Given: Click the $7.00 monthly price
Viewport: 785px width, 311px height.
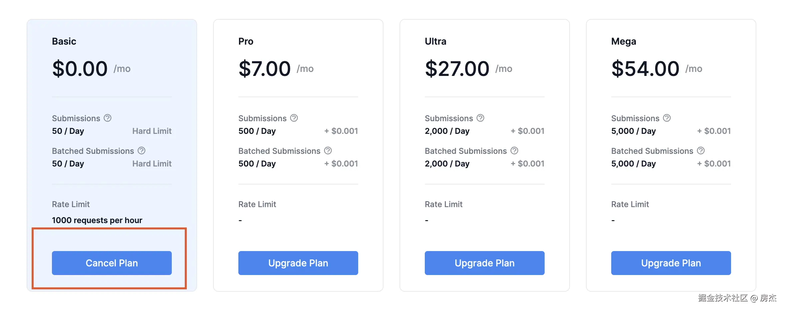Looking at the screenshot, I should pyautogui.click(x=265, y=69).
